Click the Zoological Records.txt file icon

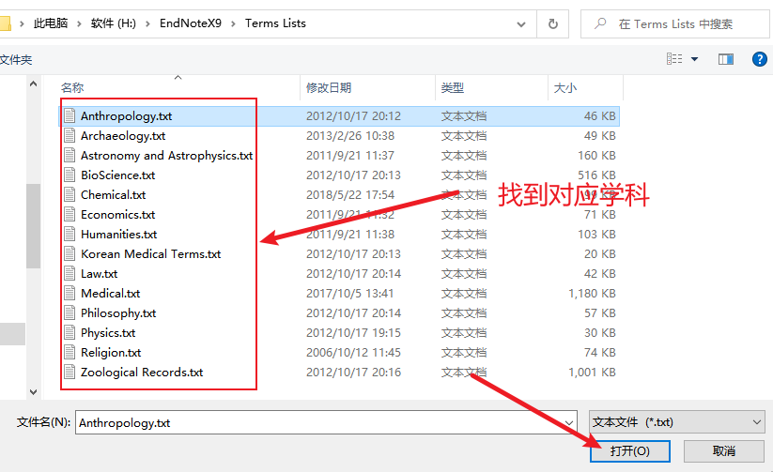point(70,372)
